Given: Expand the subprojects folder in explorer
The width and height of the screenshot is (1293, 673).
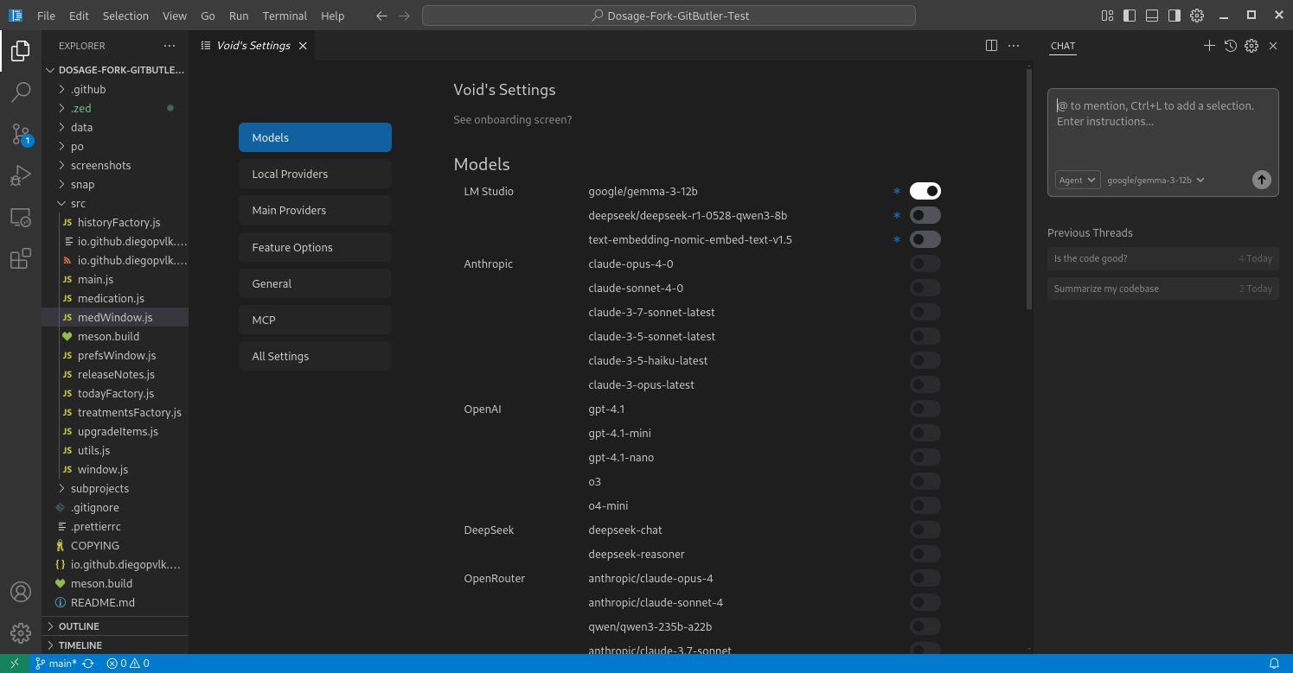Looking at the screenshot, I should coord(99,488).
